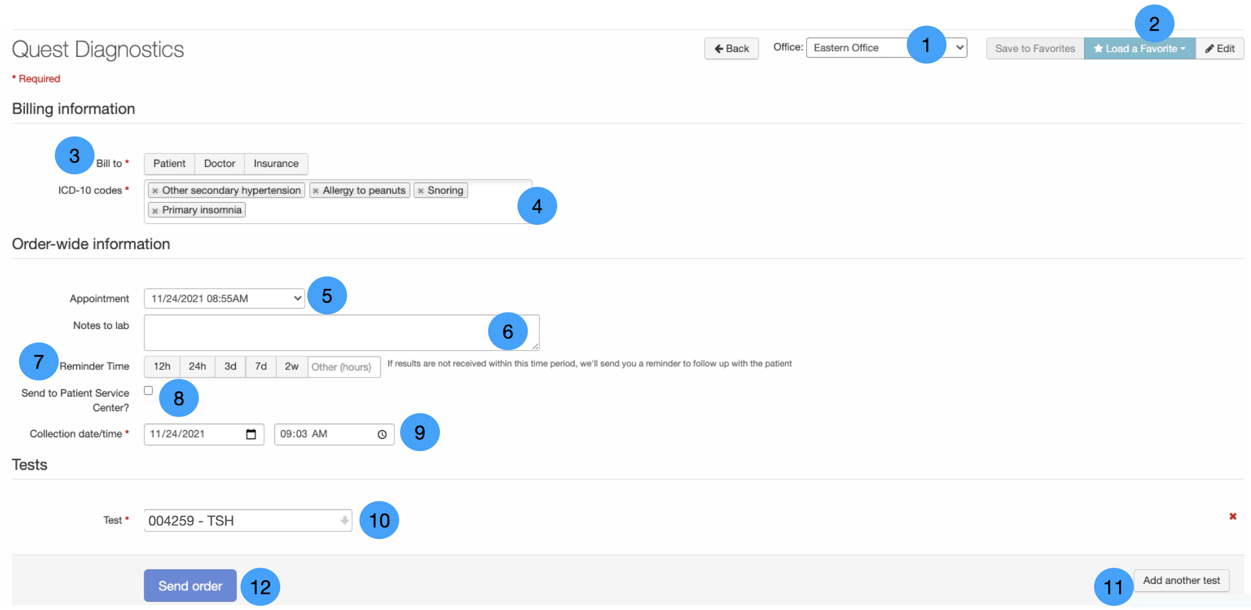Check Send to Patient Service Center box
The width and height of the screenshot is (1251, 610).
pos(148,390)
